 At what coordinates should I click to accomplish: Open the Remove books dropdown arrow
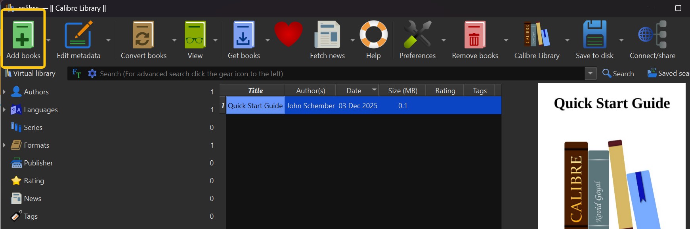(506, 40)
